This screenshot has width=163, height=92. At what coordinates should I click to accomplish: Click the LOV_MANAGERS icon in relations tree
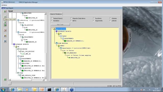click(65, 53)
